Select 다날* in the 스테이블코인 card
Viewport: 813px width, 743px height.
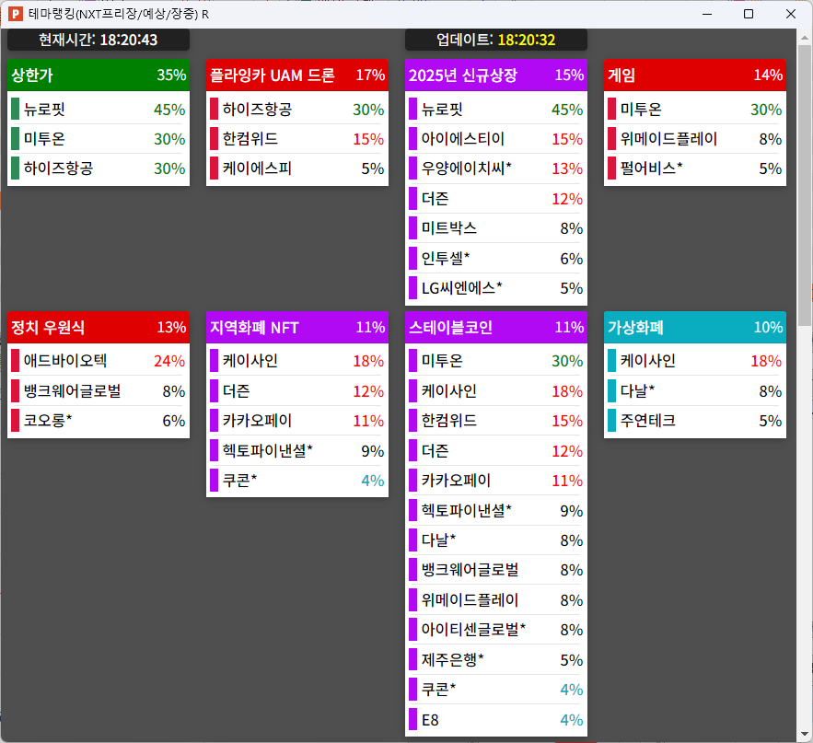tap(496, 540)
